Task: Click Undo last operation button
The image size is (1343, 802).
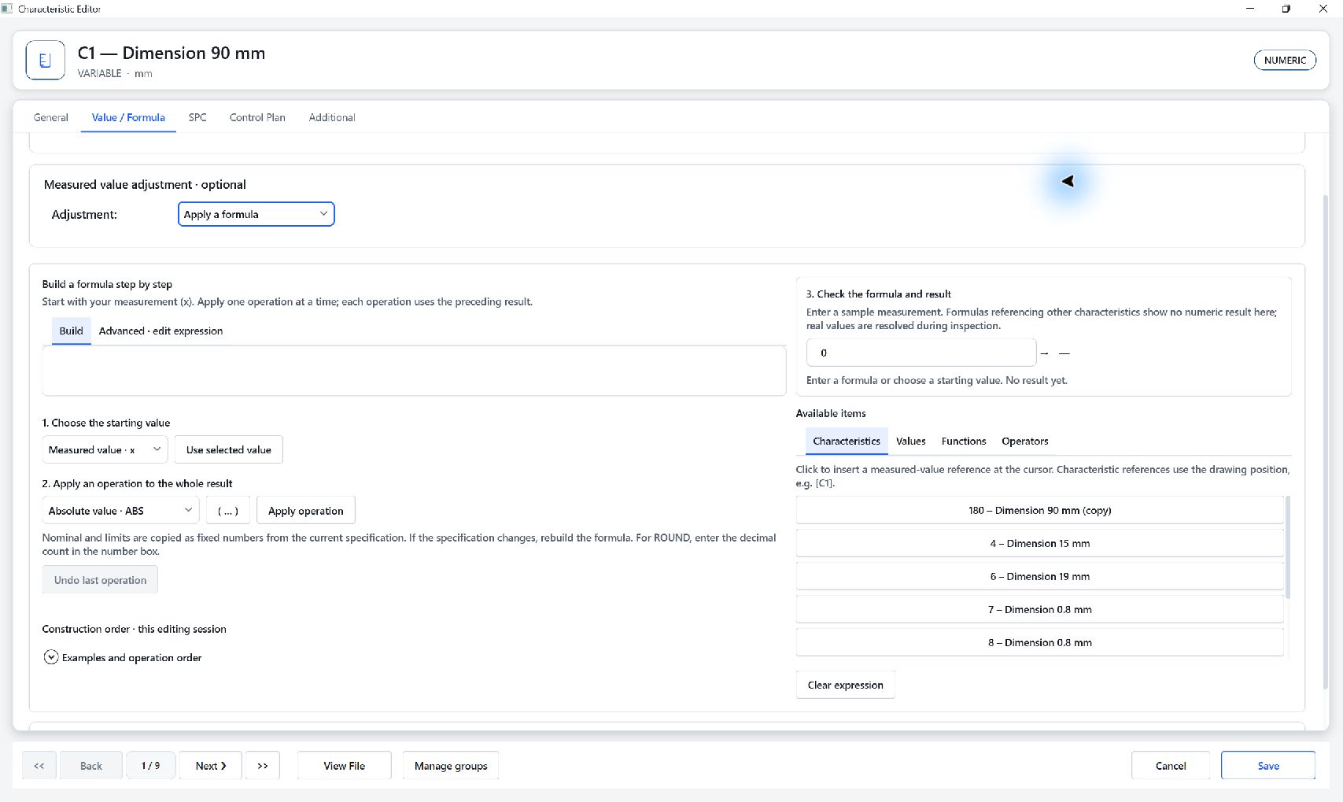Action: tap(101, 580)
